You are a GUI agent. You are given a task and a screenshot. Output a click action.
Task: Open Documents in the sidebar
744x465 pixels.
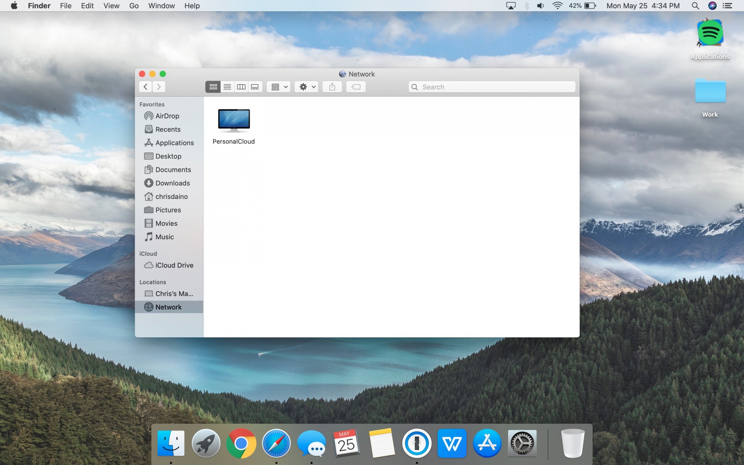[x=169, y=169]
